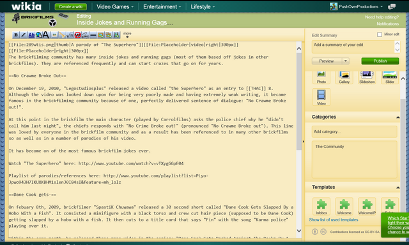Add a Slider from the media panel
This screenshot has height=245, width=409.
(390, 77)
